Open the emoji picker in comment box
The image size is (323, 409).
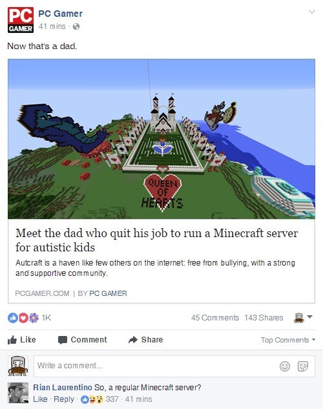pos(285,366)
